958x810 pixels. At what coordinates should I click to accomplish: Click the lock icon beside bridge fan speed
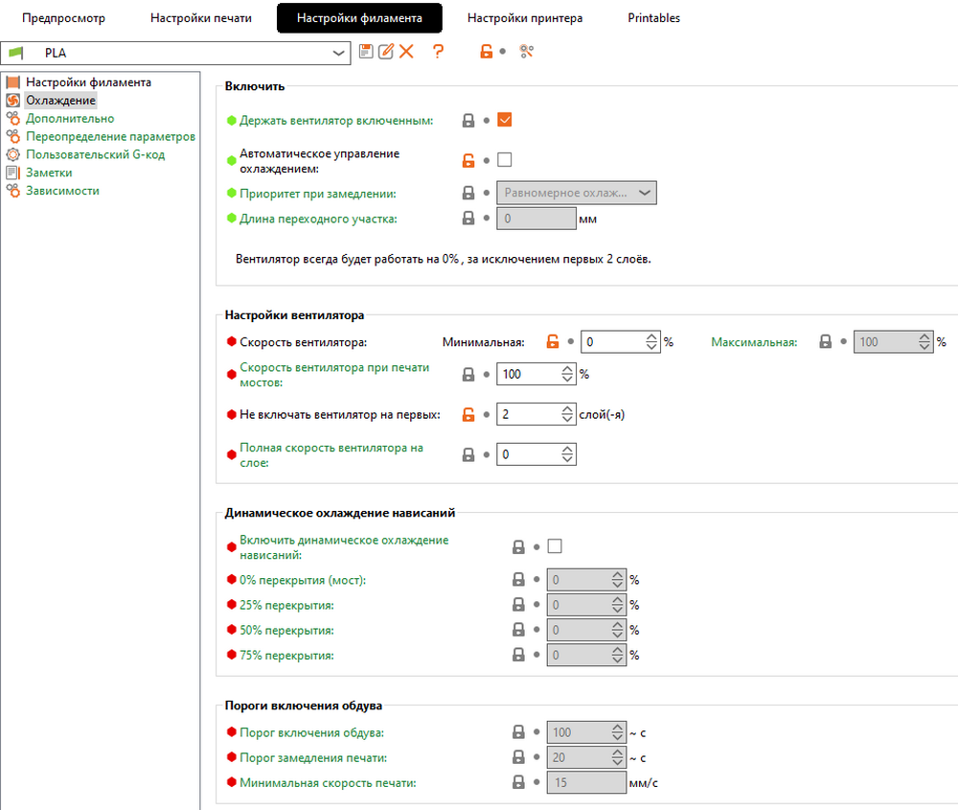468,375
